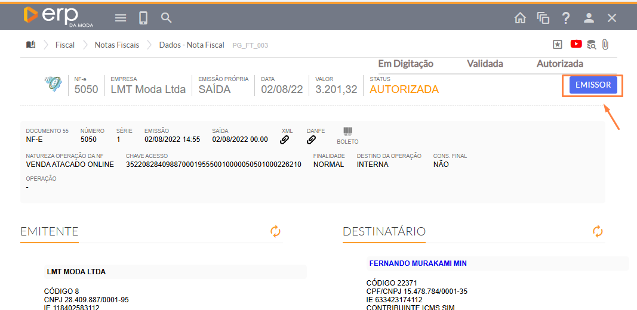637x310 pixels.
Task: Click the YouTube video icon
Action: click(576, 44)
